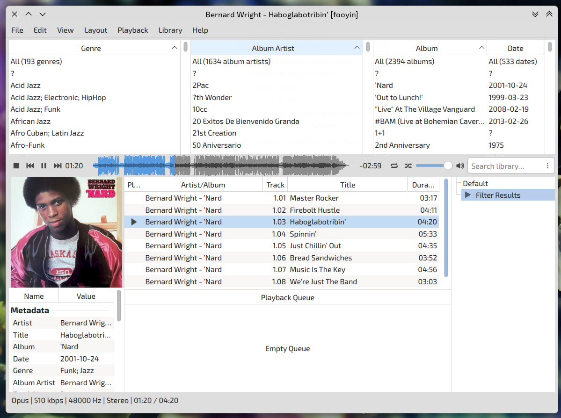Click the metadata panel scrollbar
Screen dimensions: 561x418
pyautogui.click(x=119, y=306)
